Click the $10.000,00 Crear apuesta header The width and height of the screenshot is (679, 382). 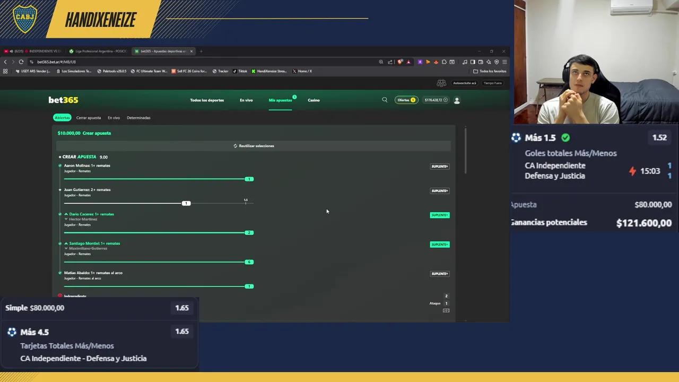coord(84,133)
